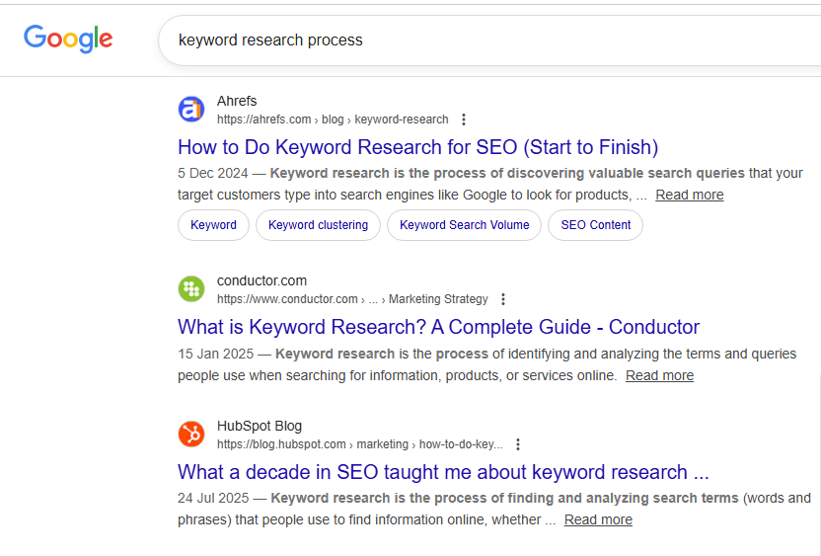
Task: Select the Keyword Search Volume chip
Action: click(465, 225)
